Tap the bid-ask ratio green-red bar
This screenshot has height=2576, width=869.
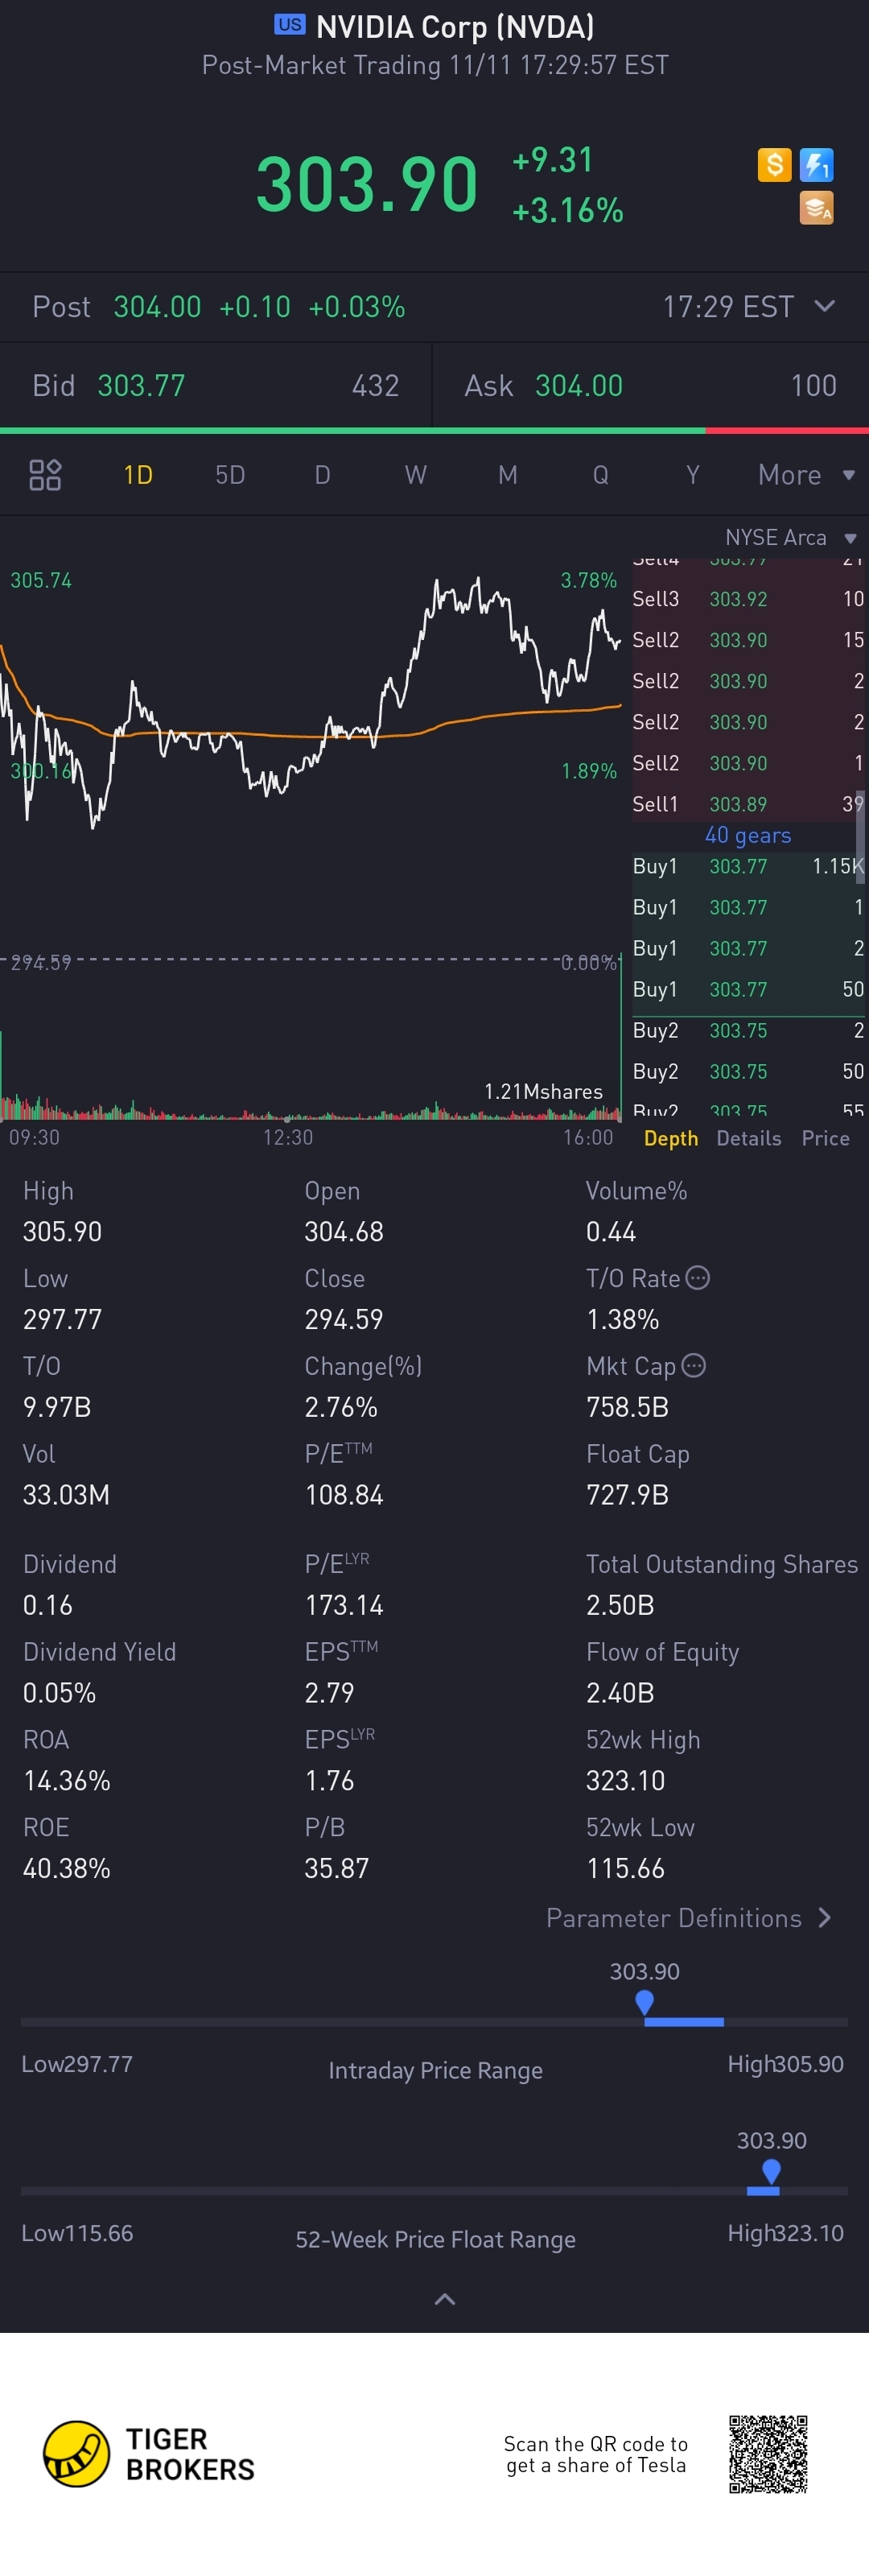[434, 431]
